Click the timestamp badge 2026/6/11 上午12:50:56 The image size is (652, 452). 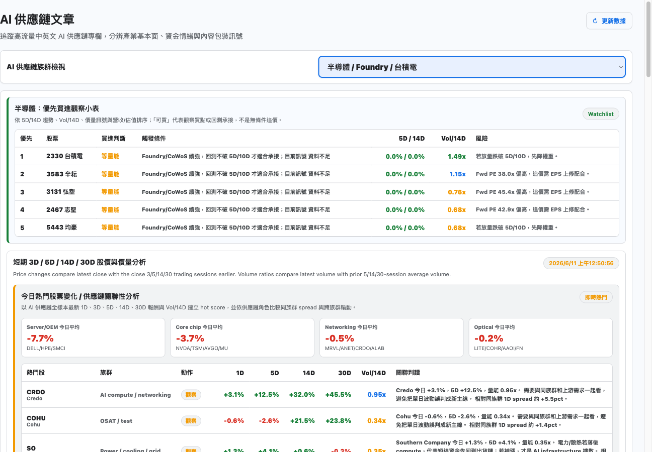pos(581,263)
